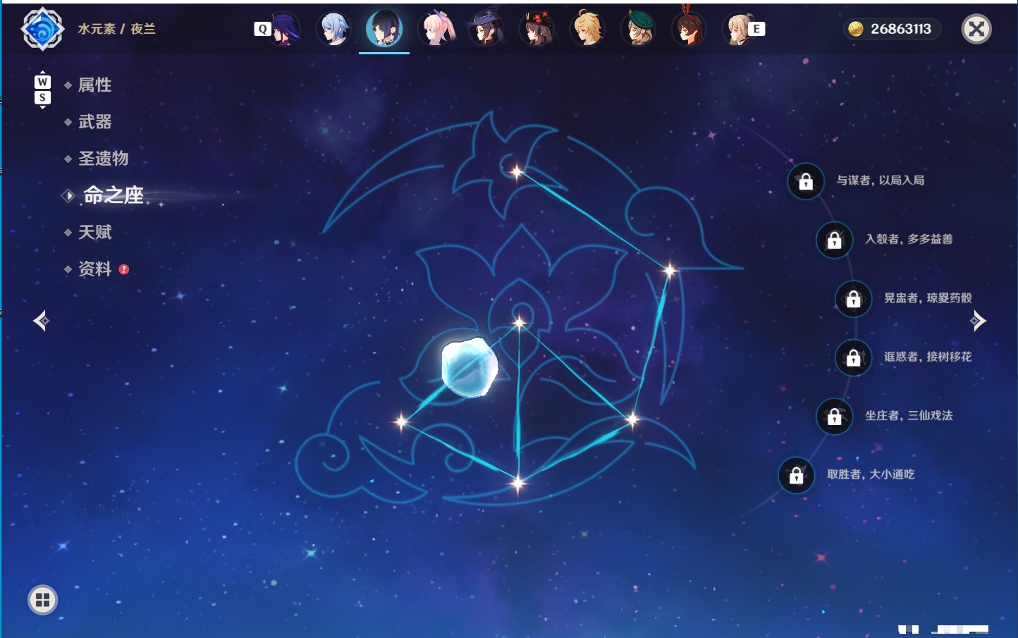Select the pink-haired character portrait

click(436, 29)
